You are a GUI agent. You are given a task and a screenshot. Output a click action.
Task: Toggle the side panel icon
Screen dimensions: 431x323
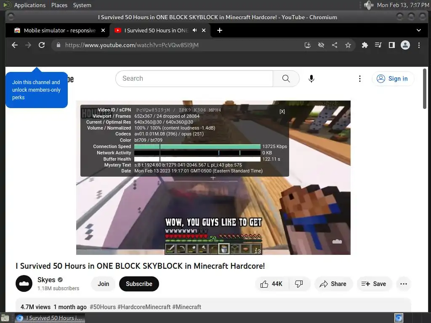point(392,45)
